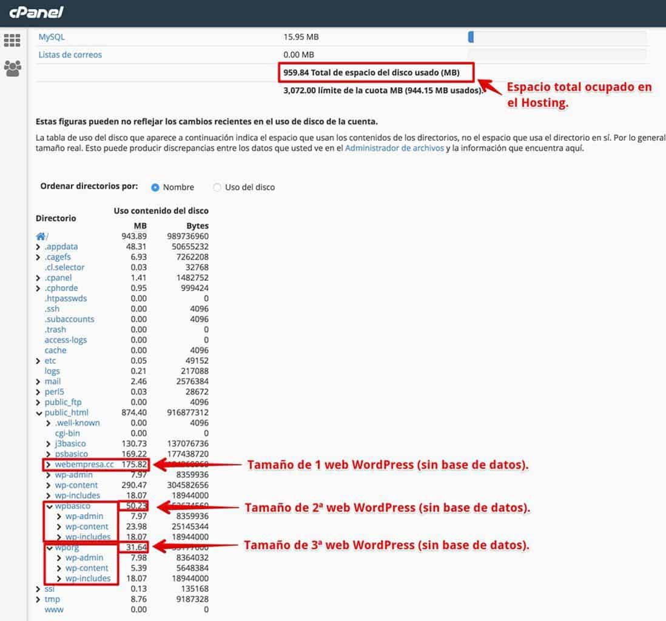The height and width of the screenshot is (621, 666).
Task: Open the cache directory link
Action: (55, 351)
